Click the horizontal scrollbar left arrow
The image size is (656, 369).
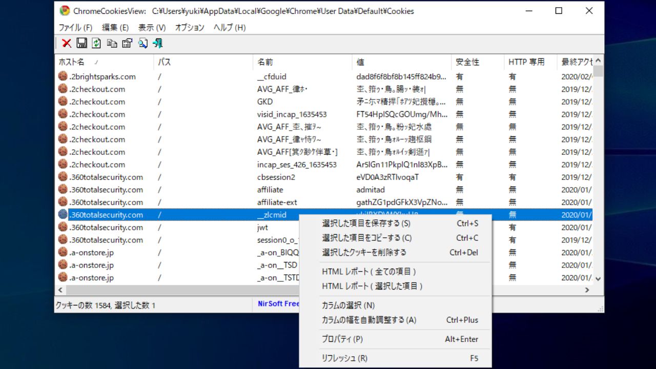(x=61, y=290)
